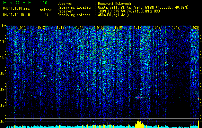The width and height of the screenshot is (202, 128).
Task: Click the 1518 time marker
Action: (x=157, y=28)
